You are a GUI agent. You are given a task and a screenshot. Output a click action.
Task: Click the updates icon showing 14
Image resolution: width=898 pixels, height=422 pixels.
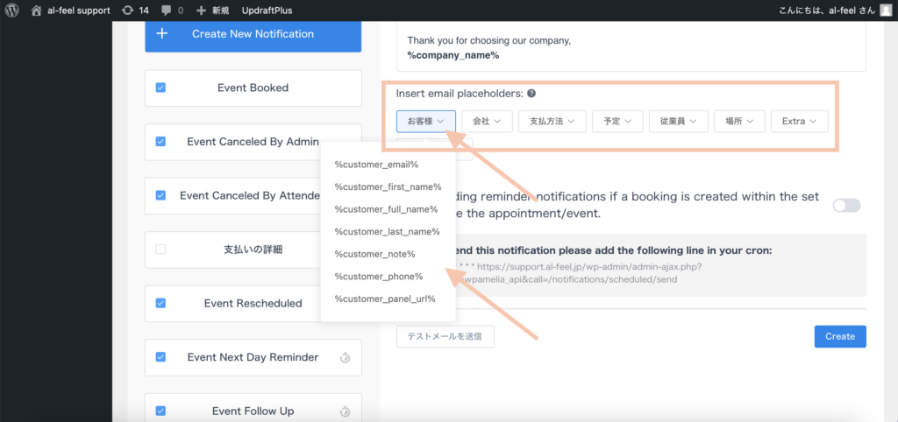point(128,11)
